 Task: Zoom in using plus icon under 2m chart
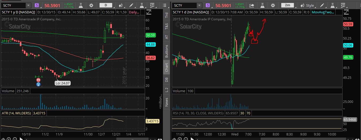click(180, 139)
